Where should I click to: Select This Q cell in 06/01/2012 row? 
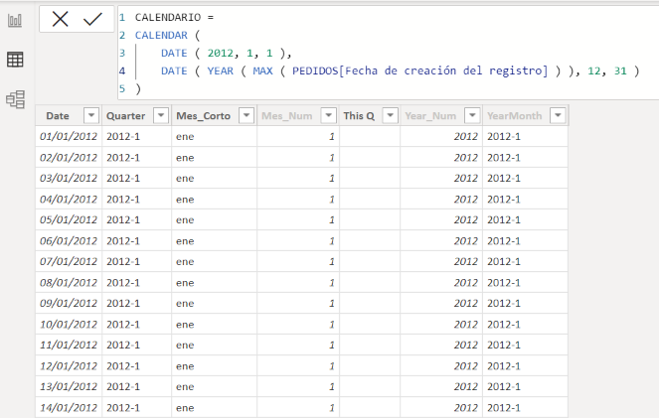coord(370,240)
